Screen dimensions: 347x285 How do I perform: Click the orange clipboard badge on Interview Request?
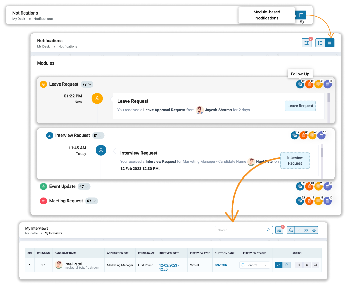pos(303,135)
